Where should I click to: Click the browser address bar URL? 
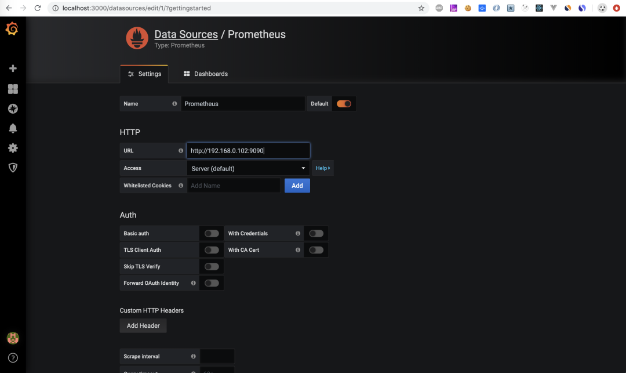pos(137,8)
